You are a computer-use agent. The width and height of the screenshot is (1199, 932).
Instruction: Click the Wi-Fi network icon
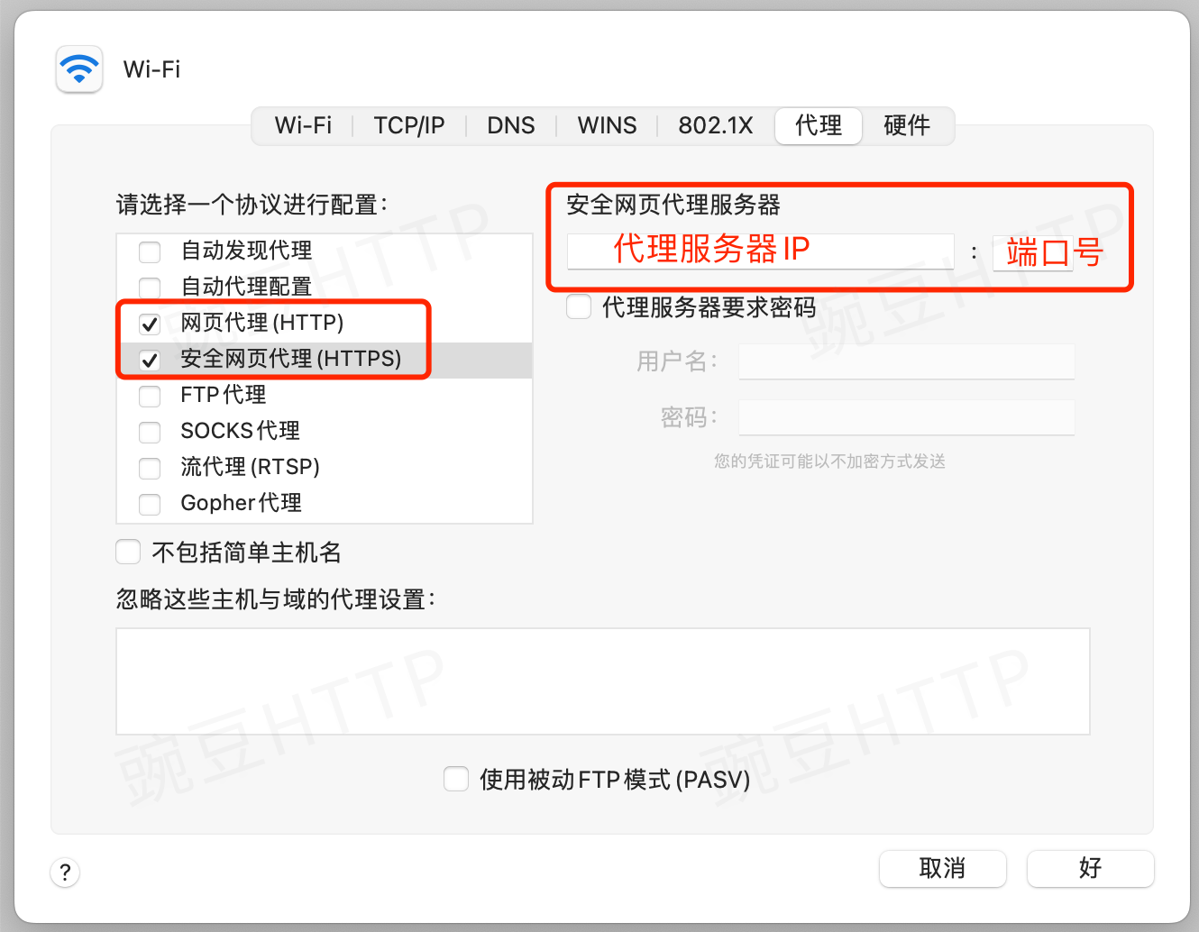[x=79, y=69]
